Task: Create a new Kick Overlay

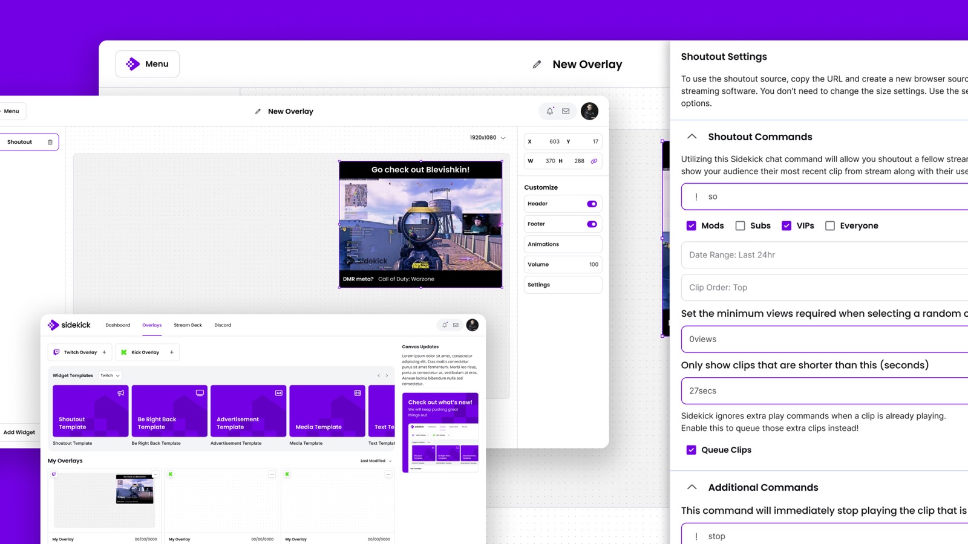Action: 148,352
